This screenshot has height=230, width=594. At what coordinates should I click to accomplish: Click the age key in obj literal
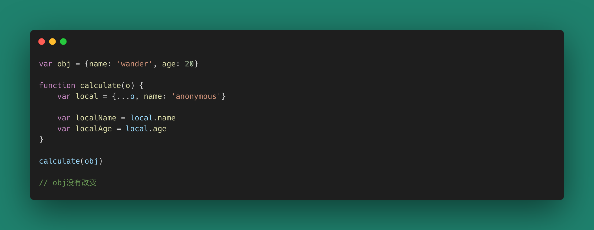pyautogui.click(x=169, y=65)
